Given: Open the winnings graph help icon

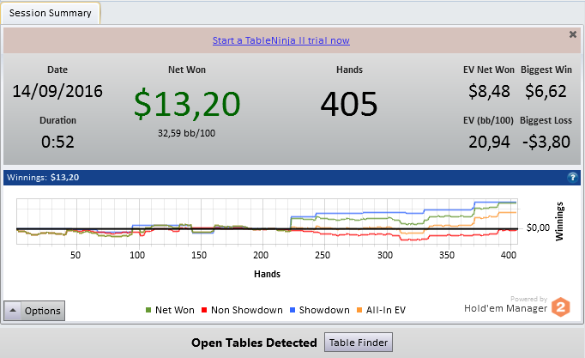Looking at the screenshot, I should click(572, 178).
